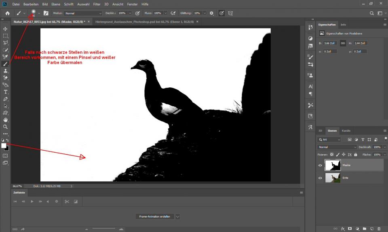Toggle visibility of the Ente layer
The width and height of the screenshot is (388, 232).
click(x=321, y=178)
